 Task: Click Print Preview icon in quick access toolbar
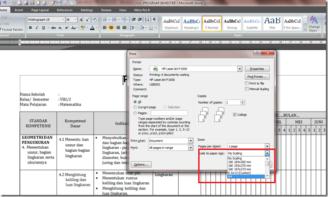[x=20, y=3]
